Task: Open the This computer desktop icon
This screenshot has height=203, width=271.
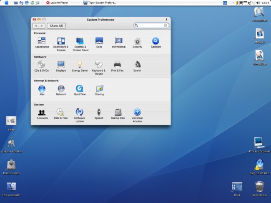Action: coord(11,189)
